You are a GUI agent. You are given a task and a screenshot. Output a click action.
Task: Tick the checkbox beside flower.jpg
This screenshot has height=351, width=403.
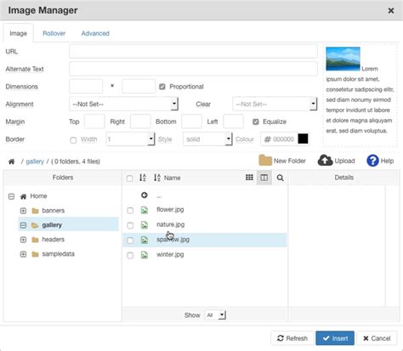point(130,210)
